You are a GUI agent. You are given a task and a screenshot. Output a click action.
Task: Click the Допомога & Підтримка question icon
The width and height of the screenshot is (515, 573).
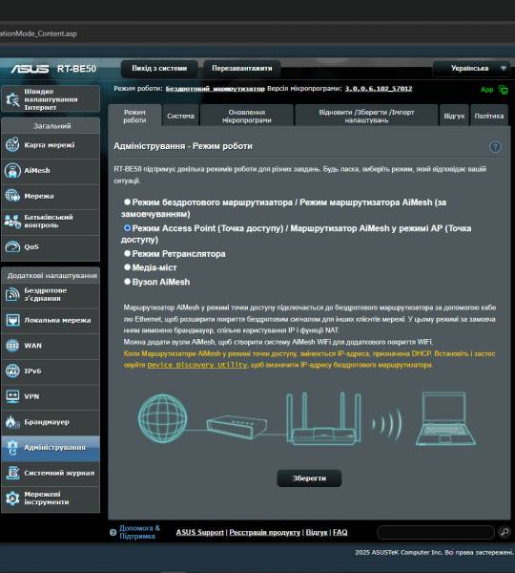[x=113, y=533]
